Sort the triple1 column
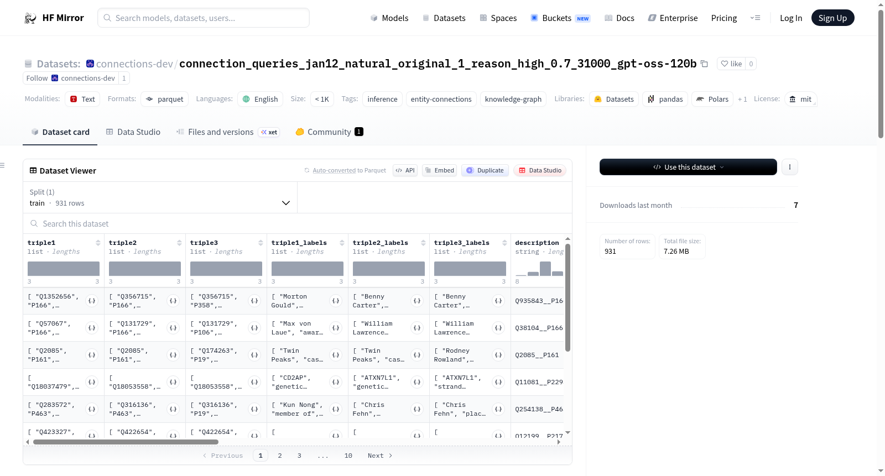Screen dimensions: 885x476 click(x=98, y=243)
